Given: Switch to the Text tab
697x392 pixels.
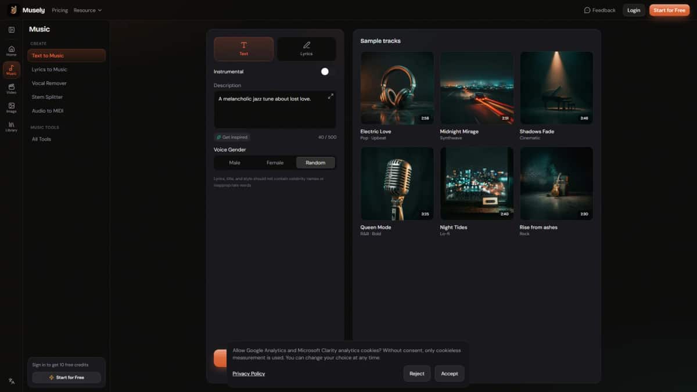Looking at the screenshot, I should (x=243, y=49).
